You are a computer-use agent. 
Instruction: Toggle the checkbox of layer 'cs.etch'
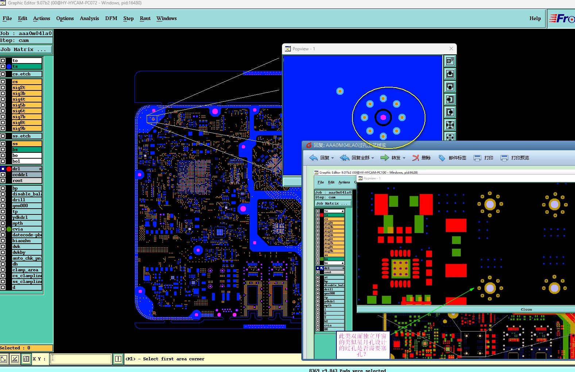(x=3, y=74)
